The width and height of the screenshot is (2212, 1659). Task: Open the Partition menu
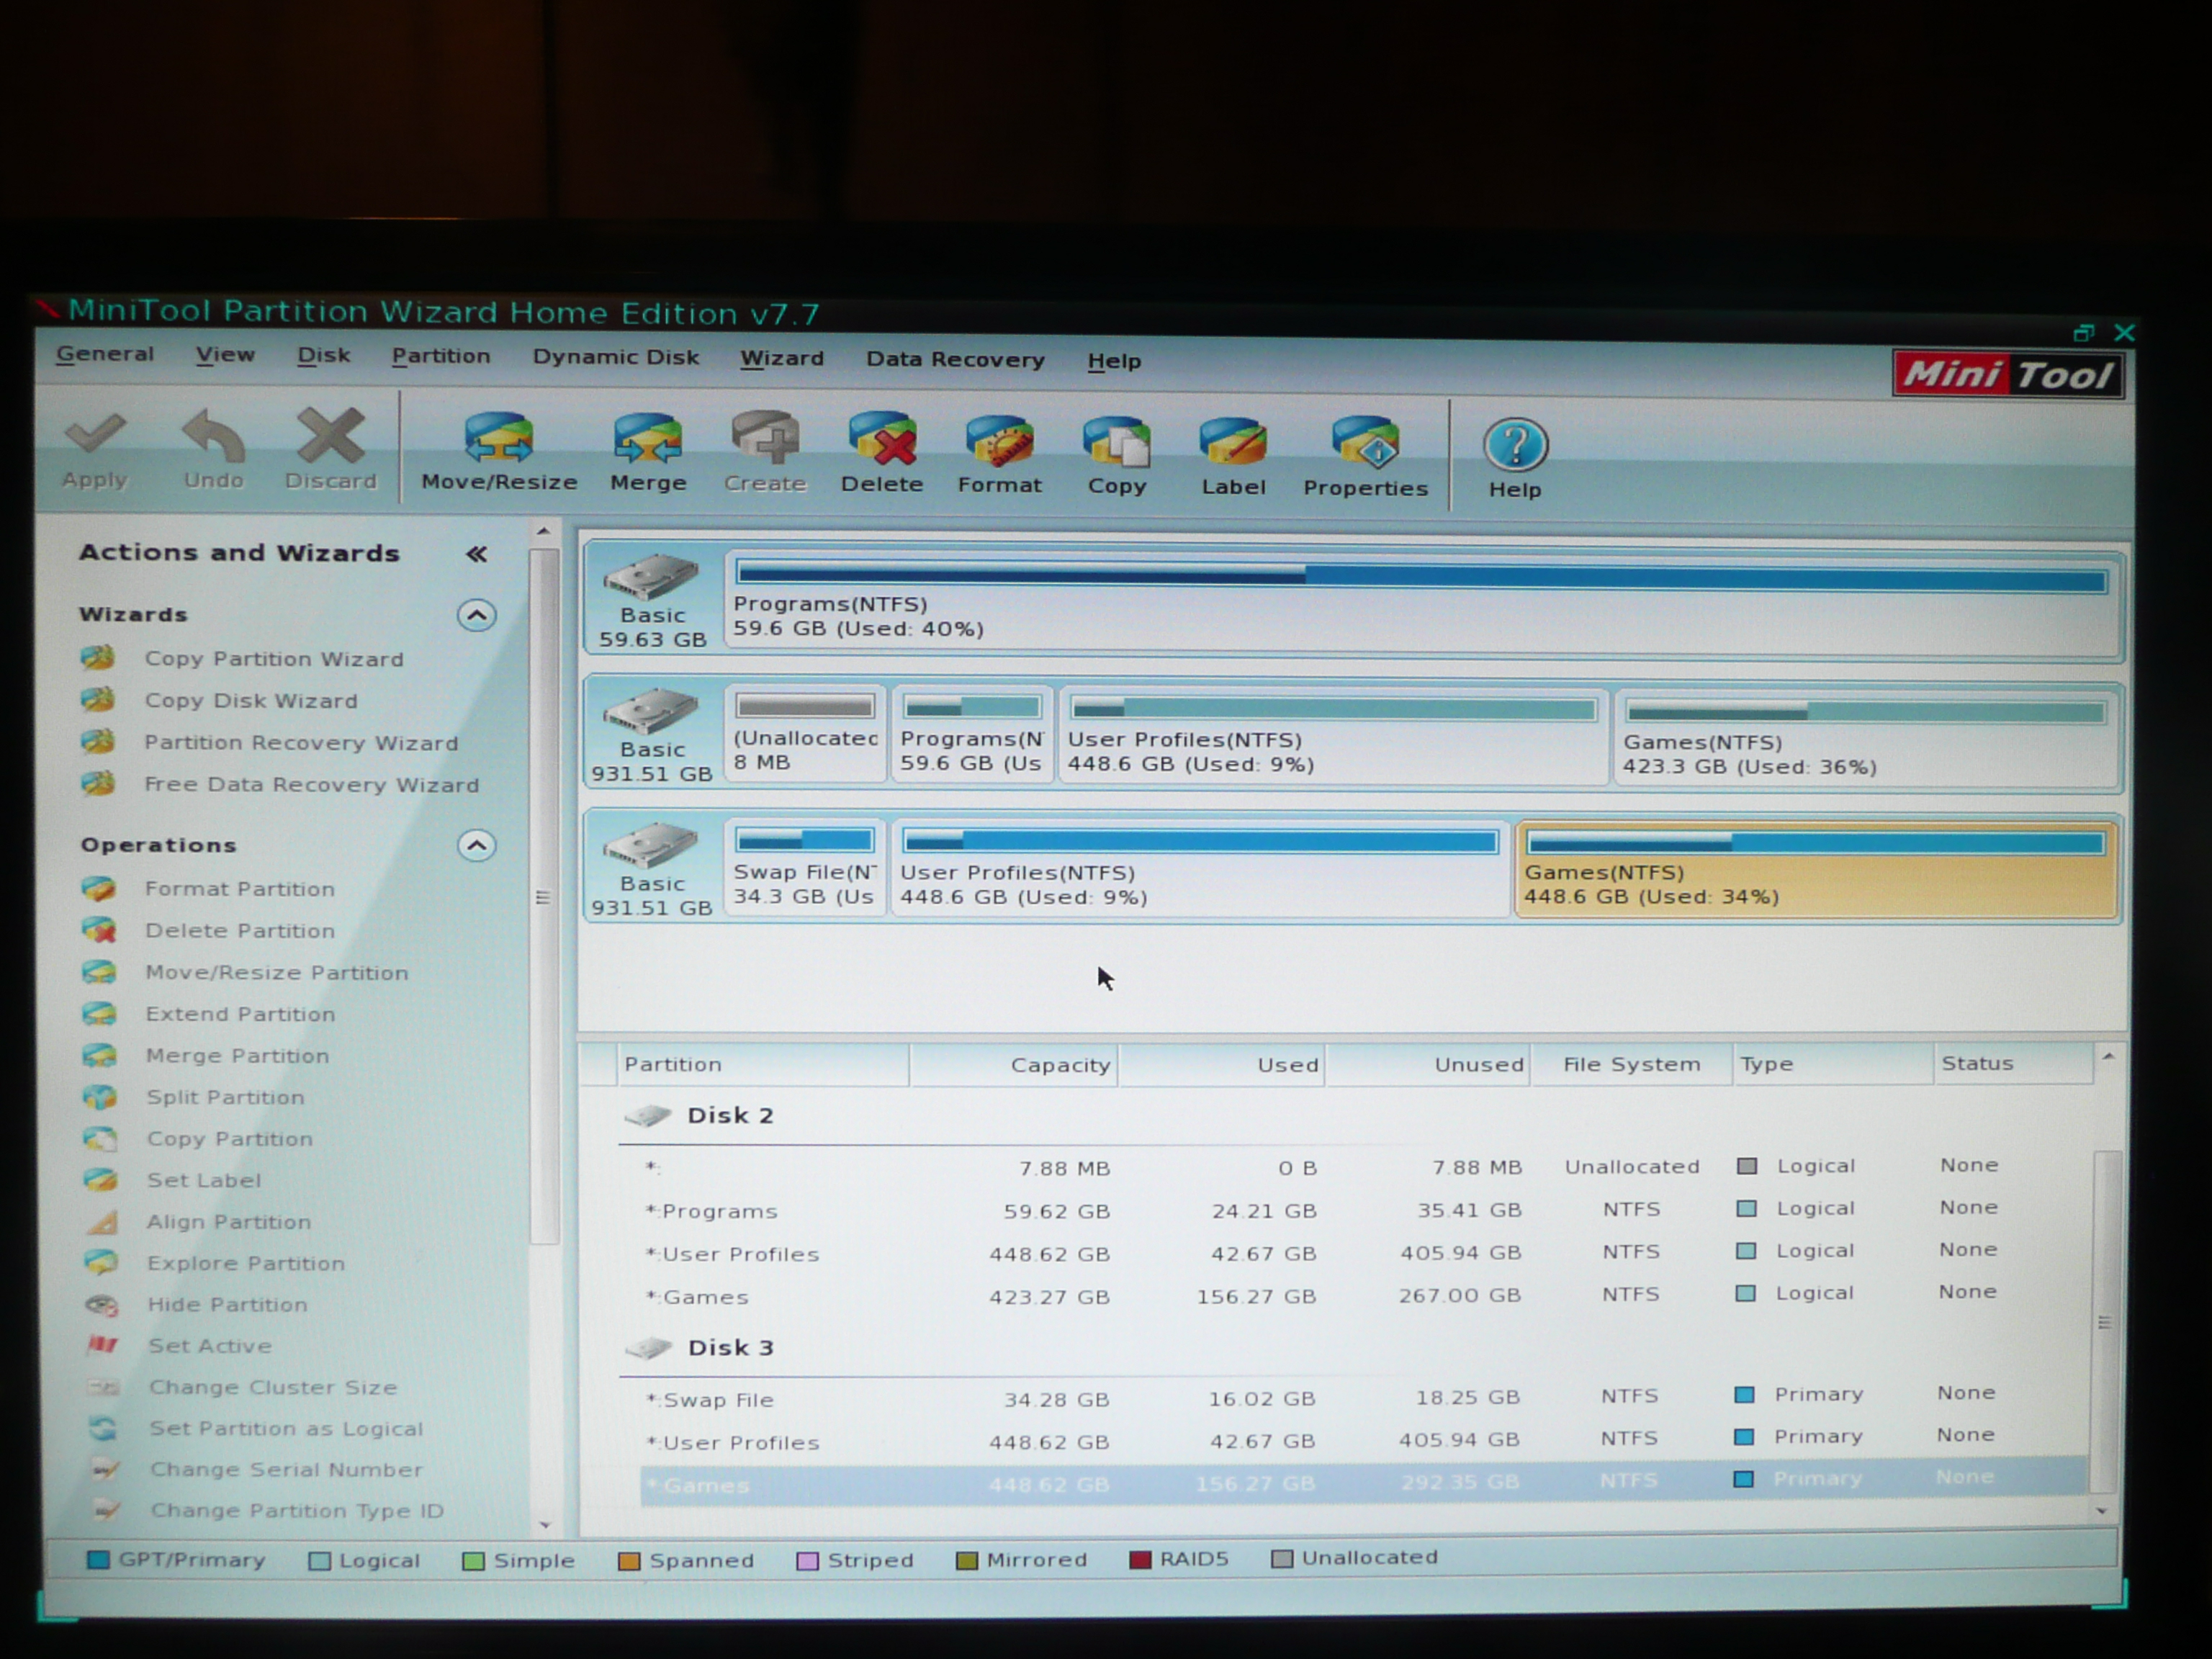click(x=440, y=357)
